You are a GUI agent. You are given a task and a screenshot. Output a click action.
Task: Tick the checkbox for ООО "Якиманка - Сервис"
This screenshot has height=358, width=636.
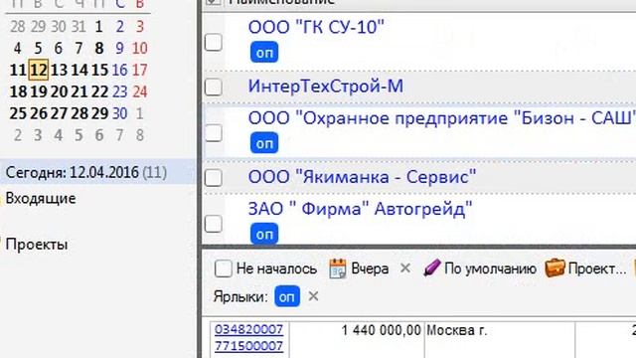(x=214, y=178)
